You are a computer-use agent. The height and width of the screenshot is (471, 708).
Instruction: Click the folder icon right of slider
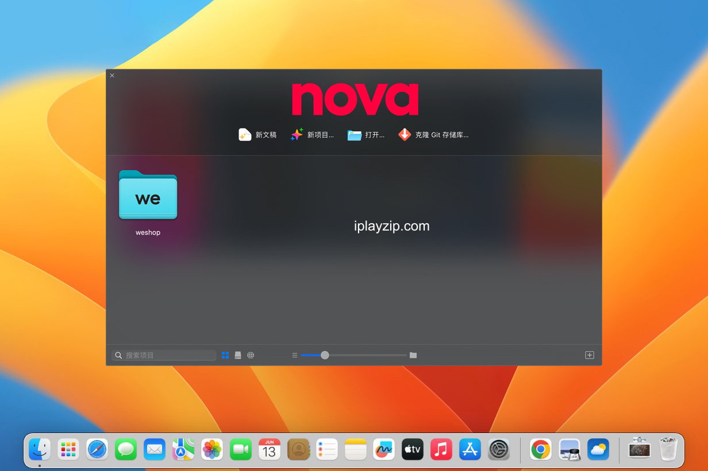coord(413,355)
